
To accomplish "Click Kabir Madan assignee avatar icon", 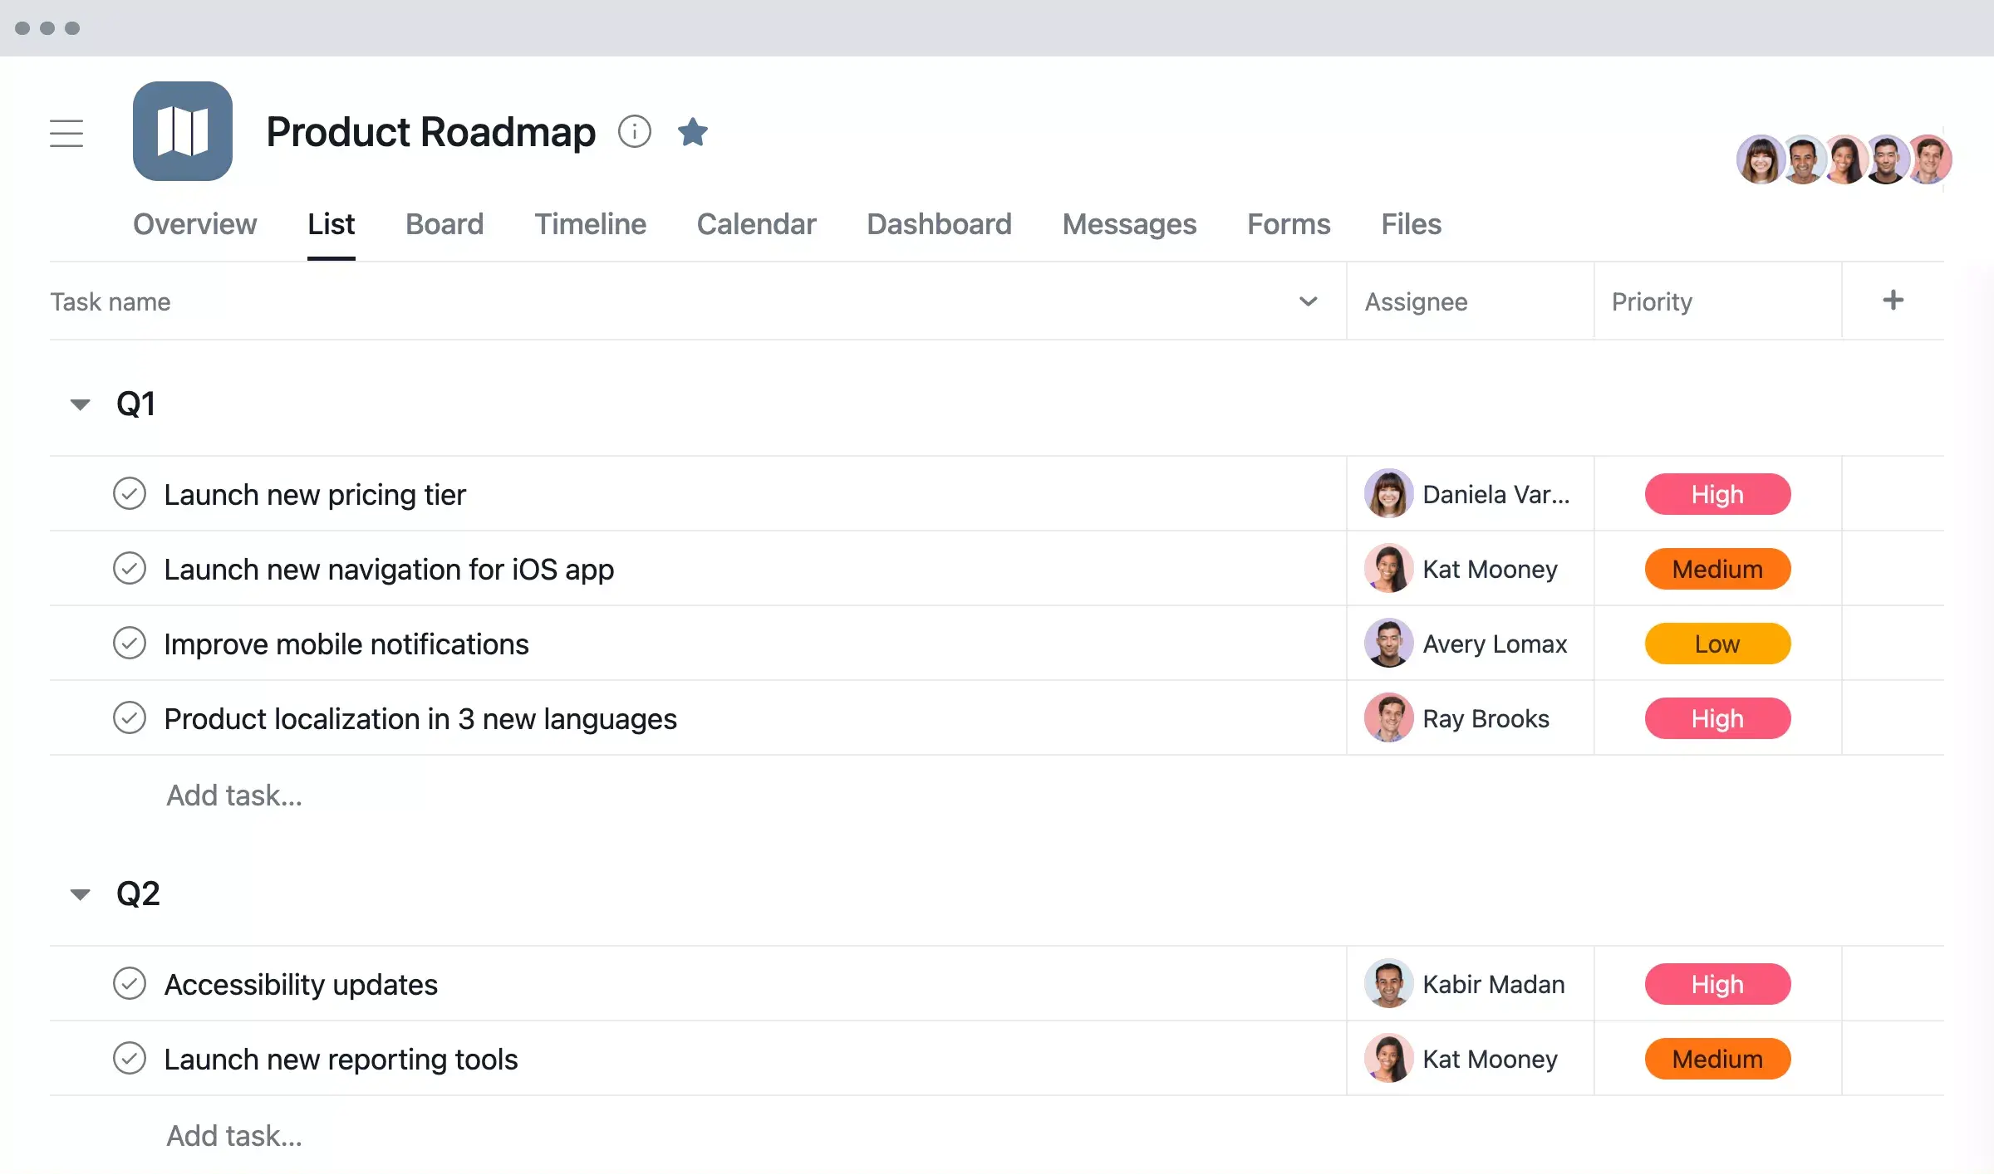I will (1385, 983).
